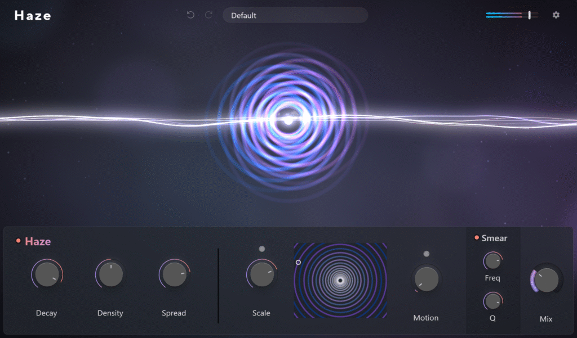577x338 pixels.
Task: Toggle the Haze section power dot
Action: [x=18, y=241]
